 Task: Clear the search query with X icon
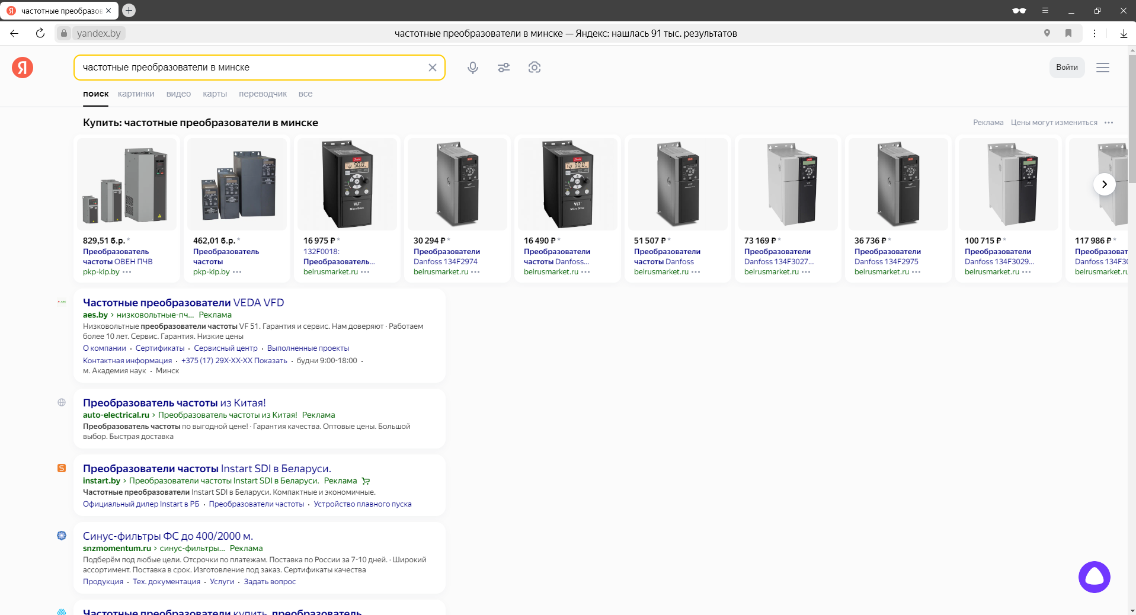pos(433,68)
